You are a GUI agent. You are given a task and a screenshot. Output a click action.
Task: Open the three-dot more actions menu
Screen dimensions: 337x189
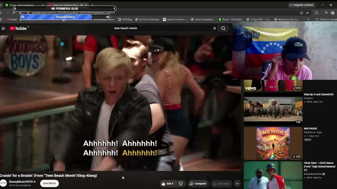coord(237,184)
